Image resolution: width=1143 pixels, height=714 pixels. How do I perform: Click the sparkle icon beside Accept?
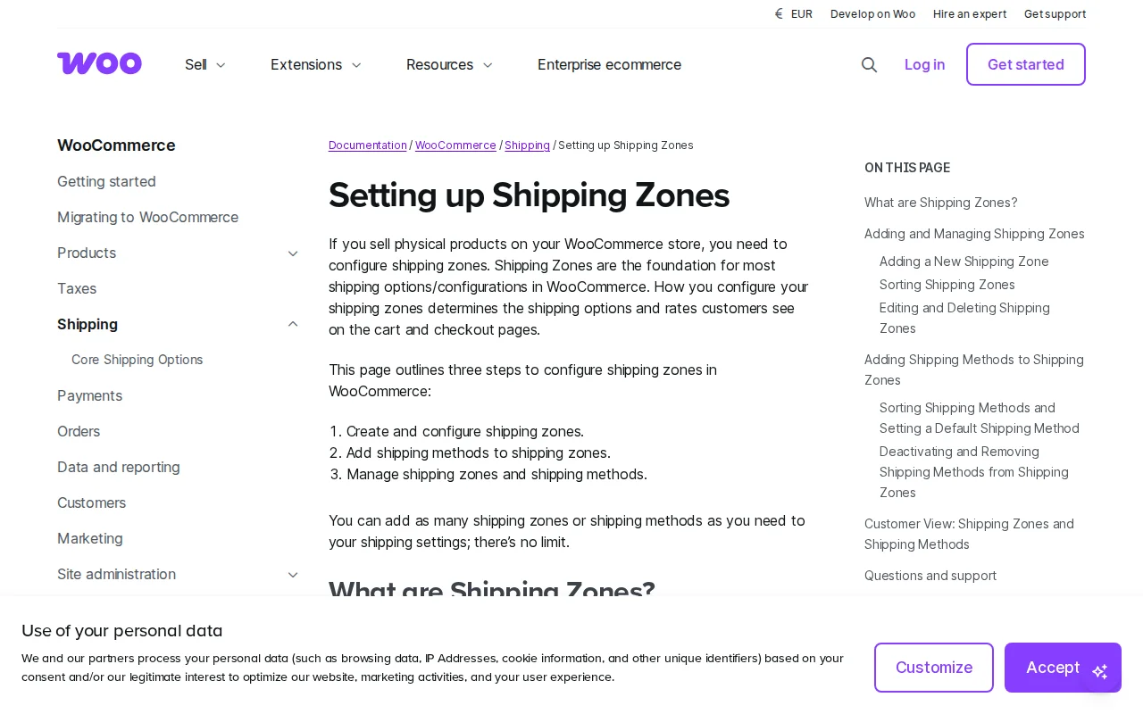(1100, 672)
